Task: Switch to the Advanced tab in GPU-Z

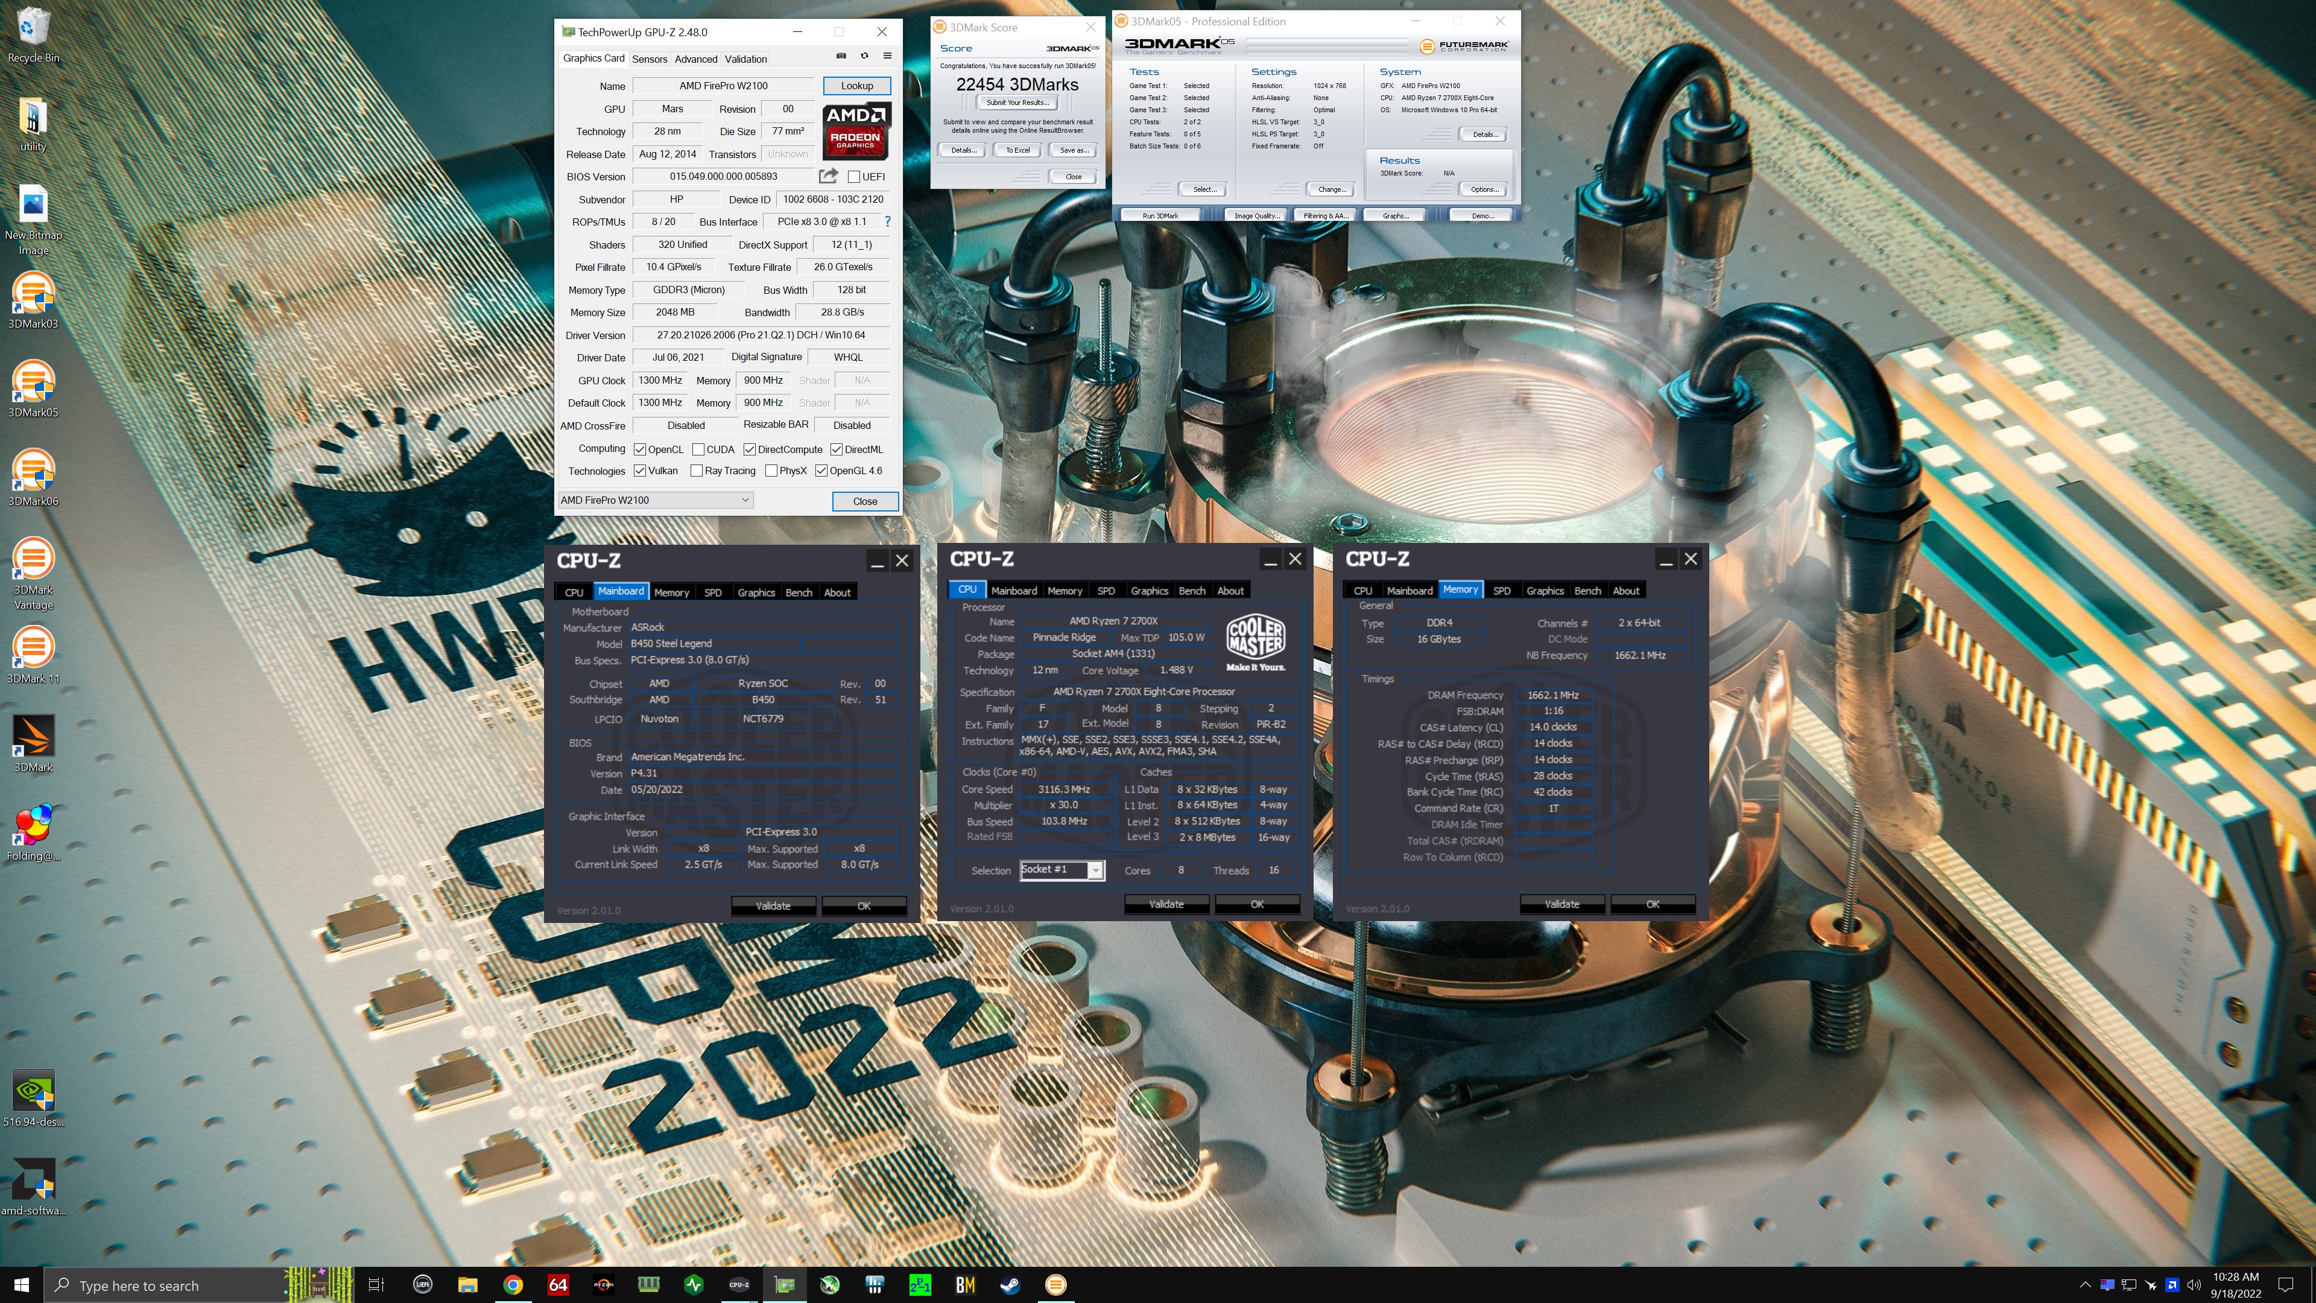Action: [x=696, y=59]
